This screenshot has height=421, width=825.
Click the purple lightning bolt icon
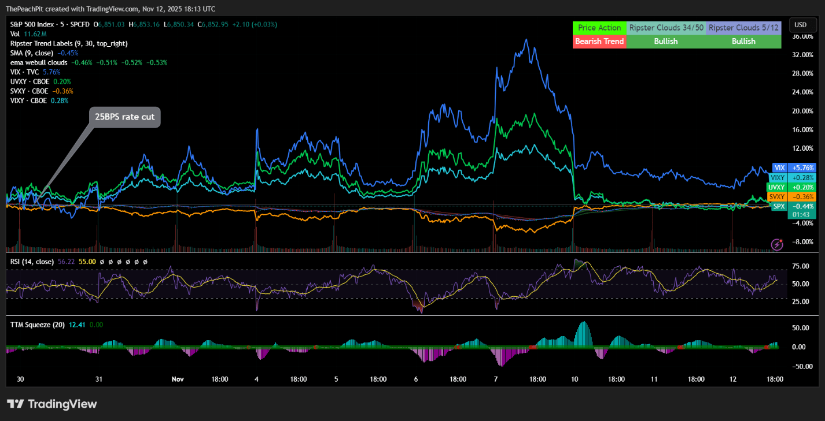(778, 245)
